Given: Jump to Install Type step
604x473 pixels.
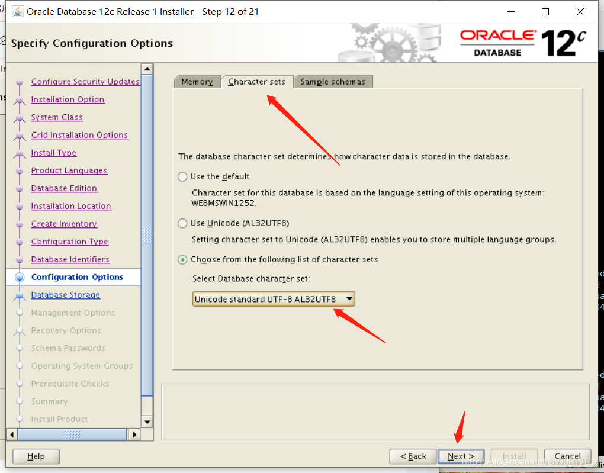Looking at the screenshot, I should 54,153.
